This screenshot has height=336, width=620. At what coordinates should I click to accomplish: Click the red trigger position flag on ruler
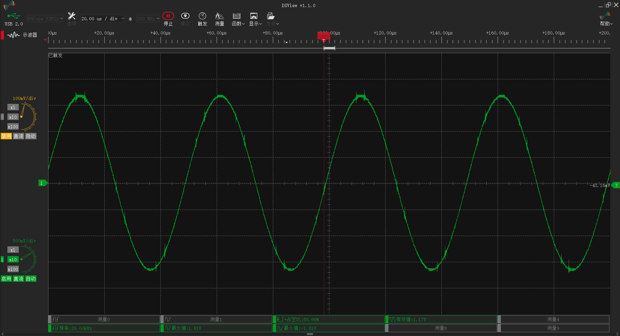[324, 36]
